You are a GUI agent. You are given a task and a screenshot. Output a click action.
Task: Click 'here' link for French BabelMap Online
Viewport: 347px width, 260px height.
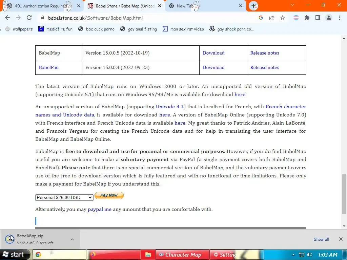180,123
